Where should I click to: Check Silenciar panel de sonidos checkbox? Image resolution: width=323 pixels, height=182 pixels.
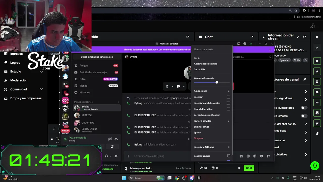coord(229,103)
